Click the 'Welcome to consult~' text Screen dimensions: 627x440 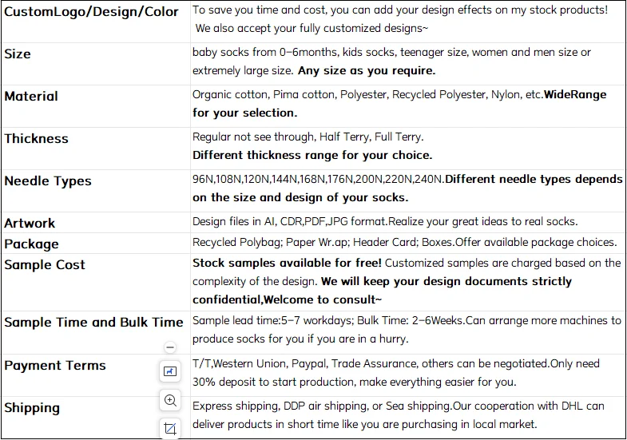pos(323,299)
